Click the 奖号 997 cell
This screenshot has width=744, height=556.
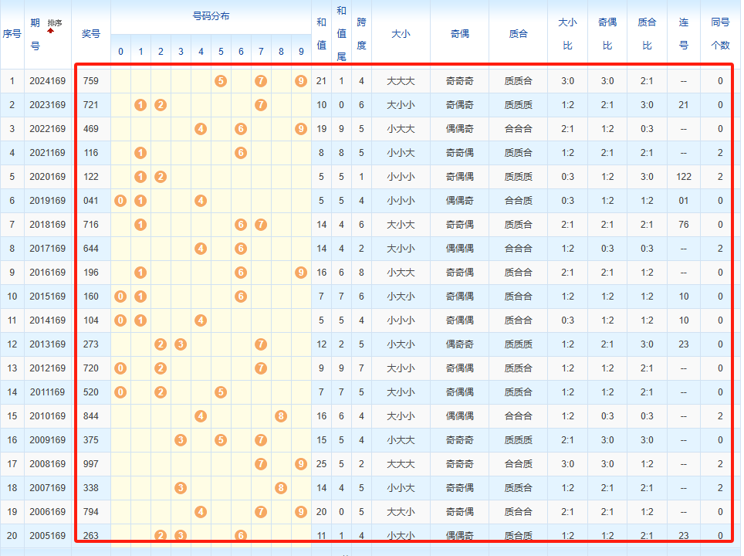90,464
